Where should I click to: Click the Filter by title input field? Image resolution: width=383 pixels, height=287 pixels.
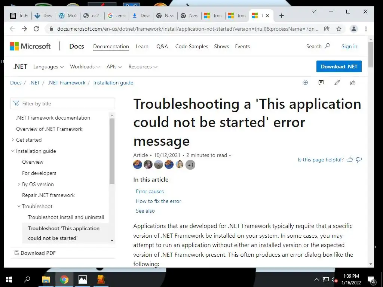click(63, 104)
